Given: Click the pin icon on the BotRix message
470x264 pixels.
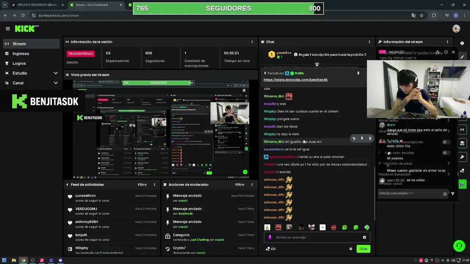Looking at the screenshot, I should pyautogui.click(x=358, y=73).
